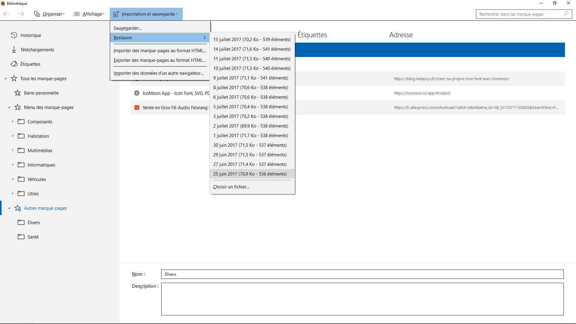Click the Barre personnelle star icon
This screenshot has height=324, width=576.
tap(17, 93)
